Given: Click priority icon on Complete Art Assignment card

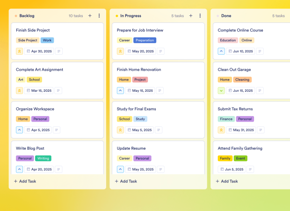Looking at the screenshot, I should click(x=20, y=91).
